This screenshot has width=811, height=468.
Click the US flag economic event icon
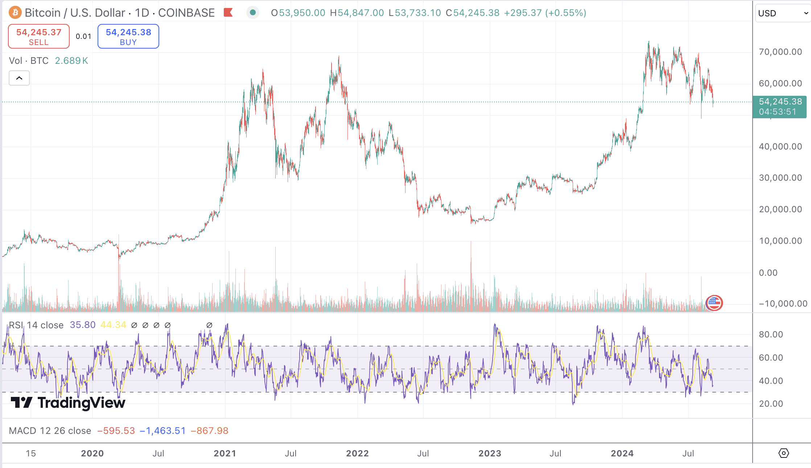click(x=714, y=303)
